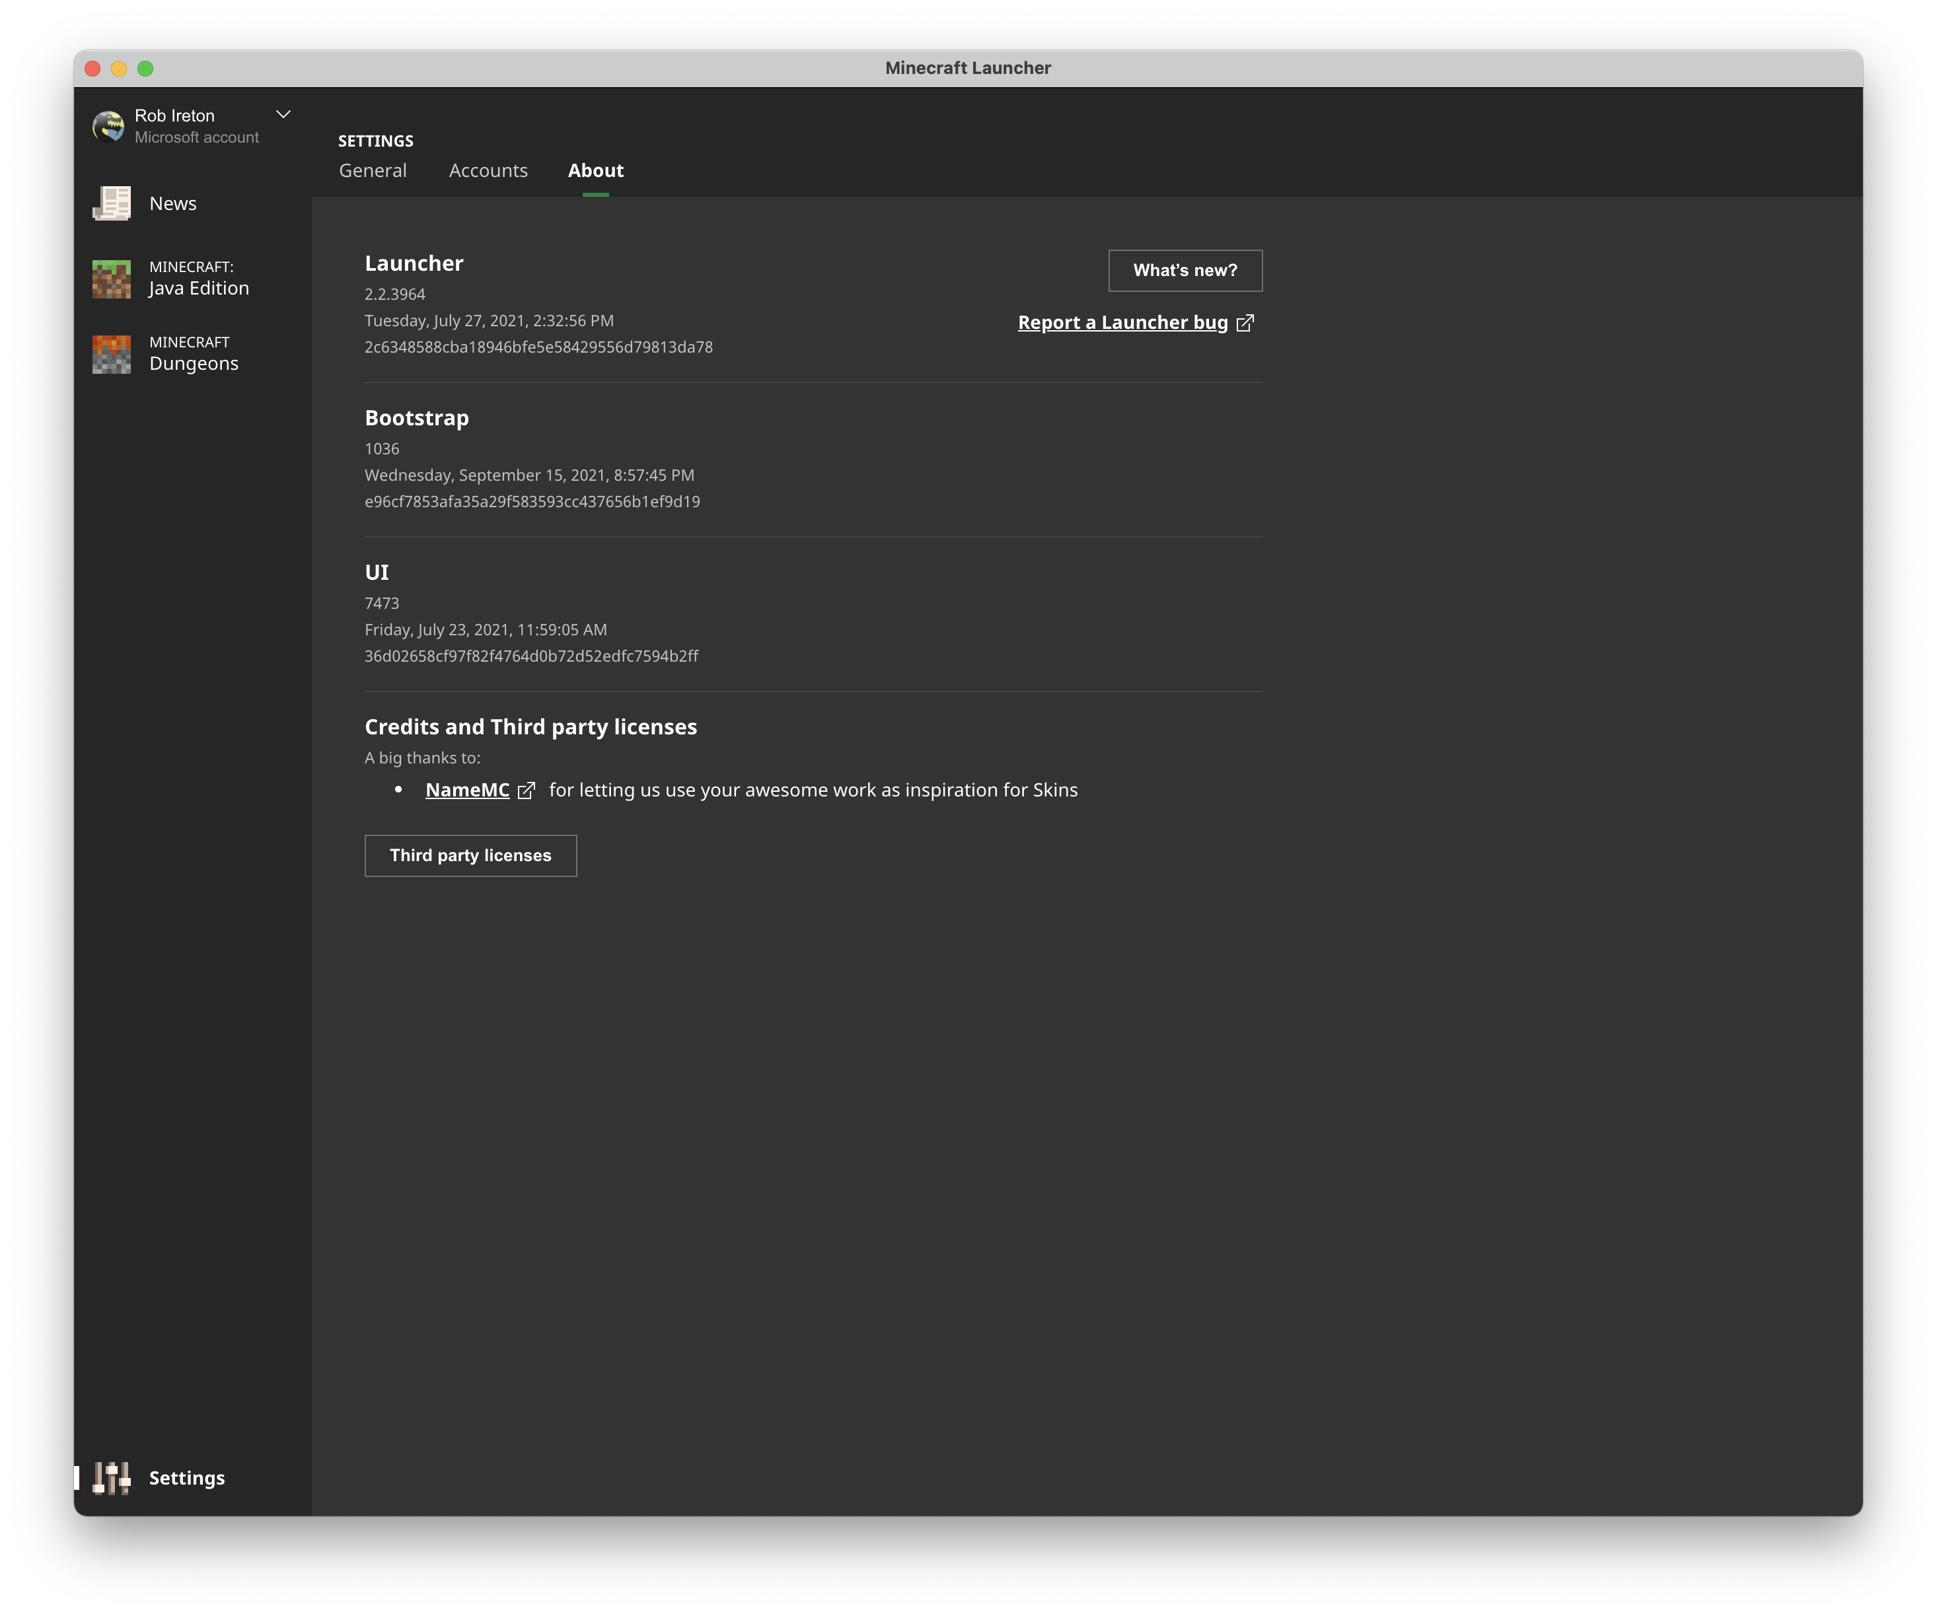The width and height of the screenshot is (1937, 1614).
Task: Click the Settings sliders icon
Action: [112, 1477]
